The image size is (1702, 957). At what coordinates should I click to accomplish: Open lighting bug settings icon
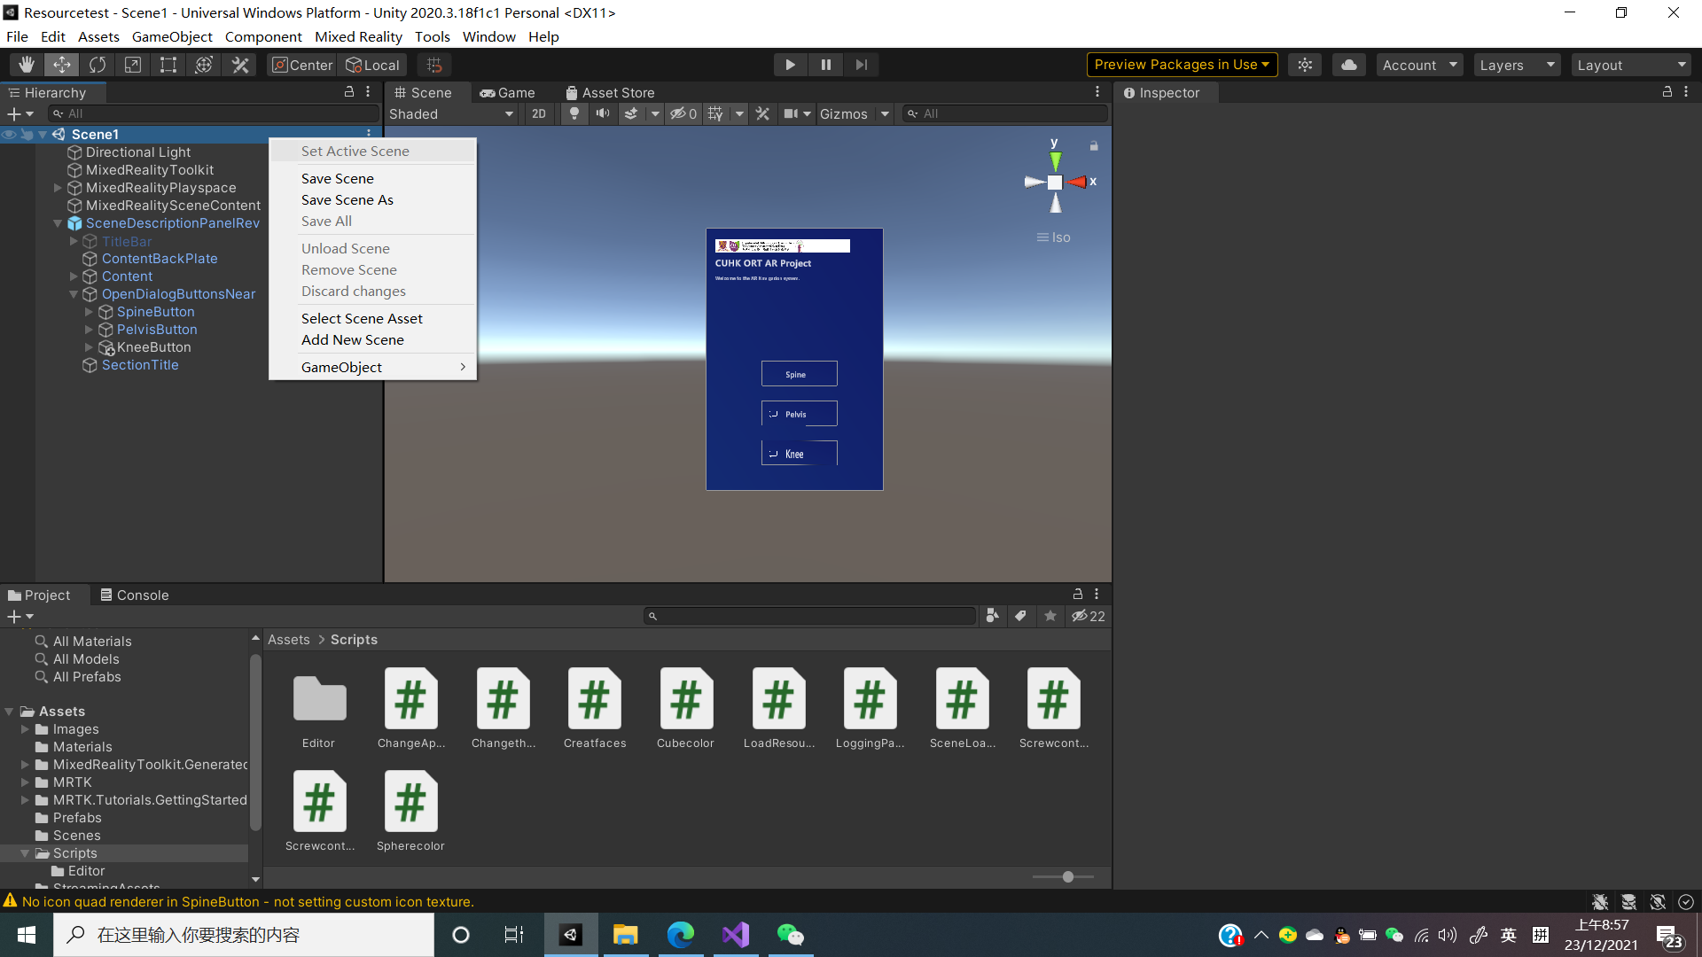point(1600,901)
